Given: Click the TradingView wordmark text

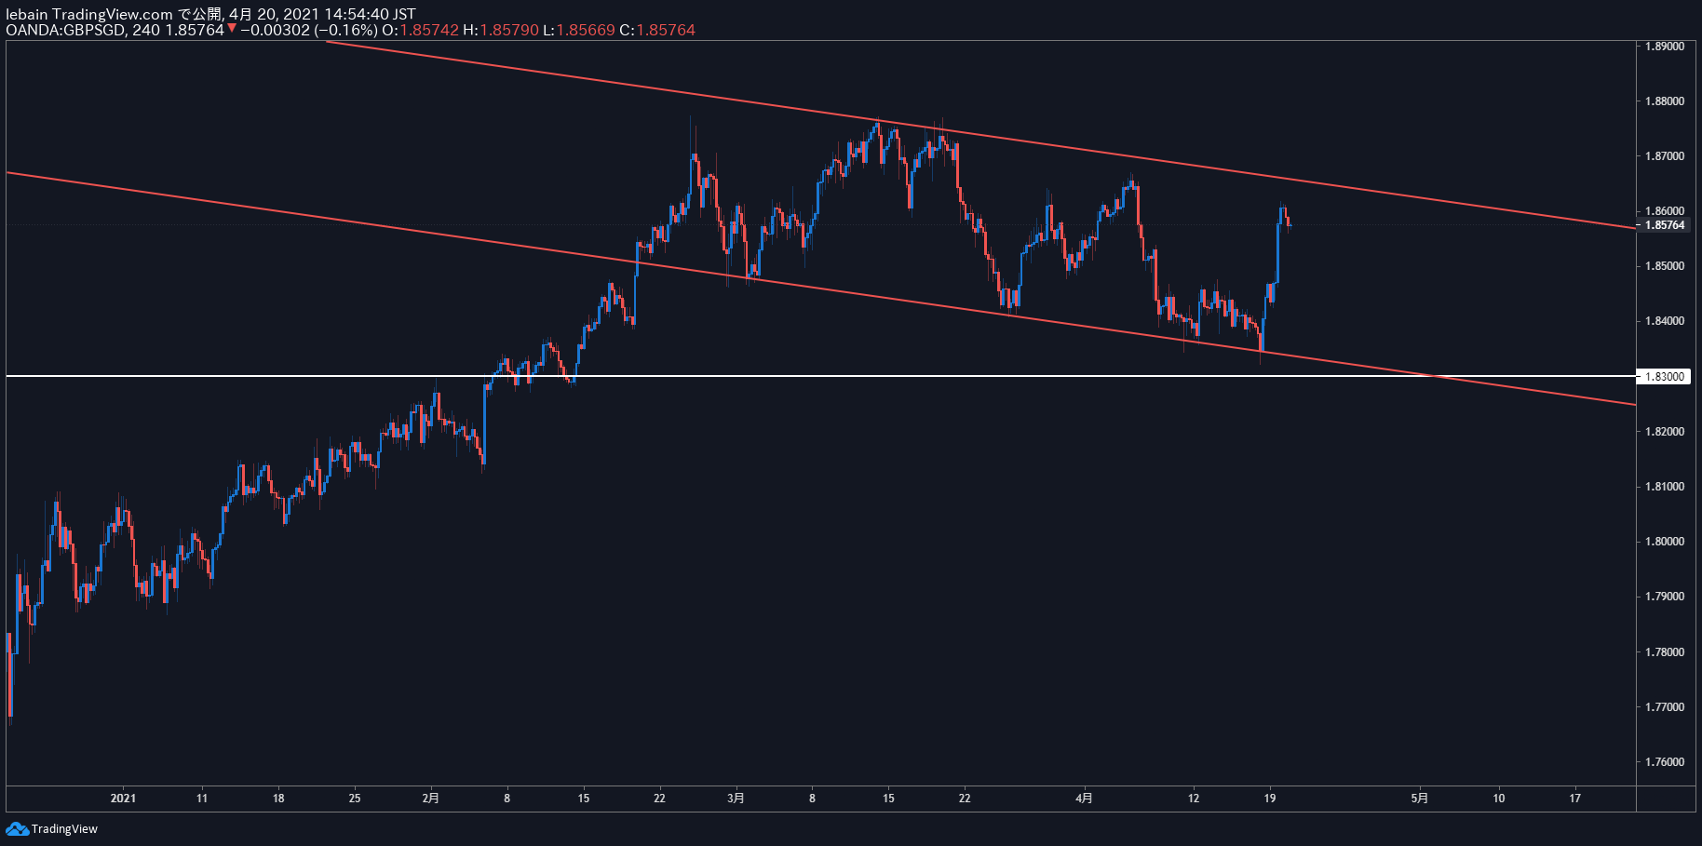Looking at the screenshot, I should (x=64, y=829).
